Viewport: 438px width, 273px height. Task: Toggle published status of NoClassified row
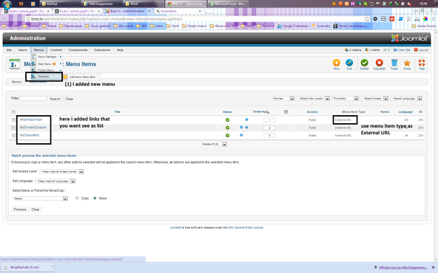click(227, 135)
